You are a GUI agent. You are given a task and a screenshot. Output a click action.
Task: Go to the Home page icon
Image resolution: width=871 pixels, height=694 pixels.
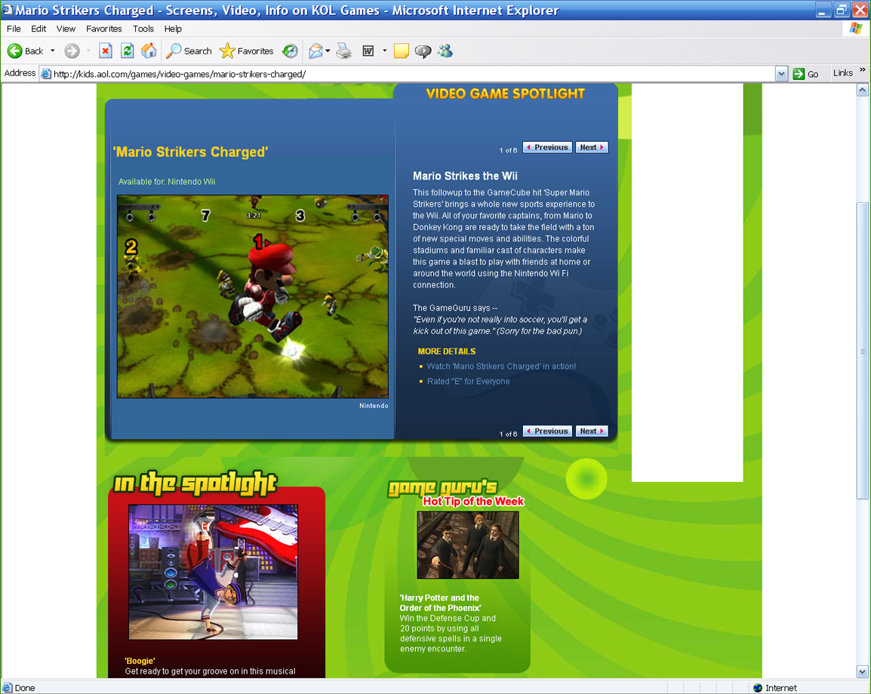149,51
